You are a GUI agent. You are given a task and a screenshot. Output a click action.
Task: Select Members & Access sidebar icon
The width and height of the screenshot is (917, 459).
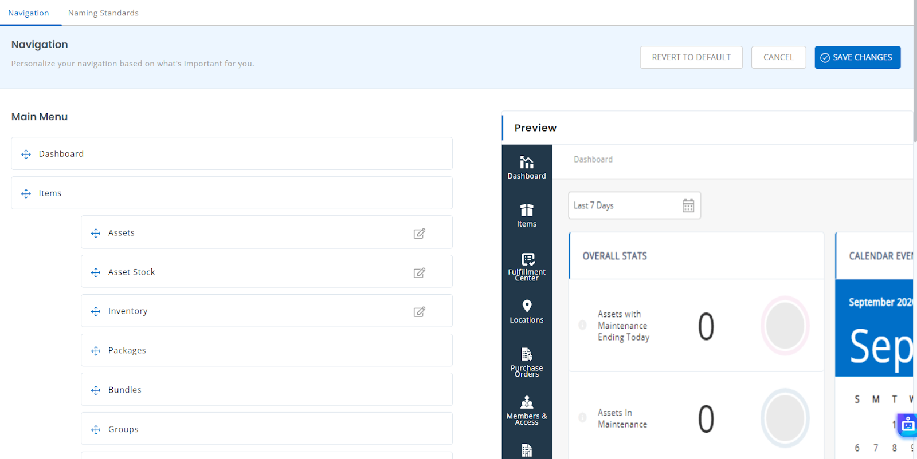point(527,403)
